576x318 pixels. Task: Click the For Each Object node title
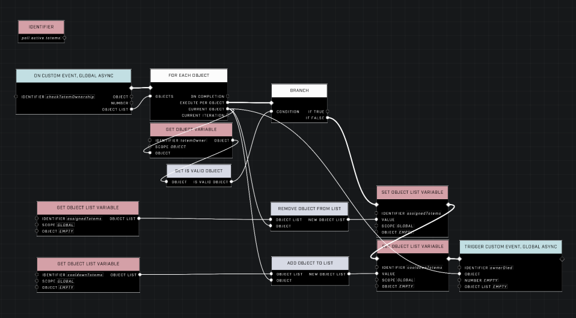[189, 76]
